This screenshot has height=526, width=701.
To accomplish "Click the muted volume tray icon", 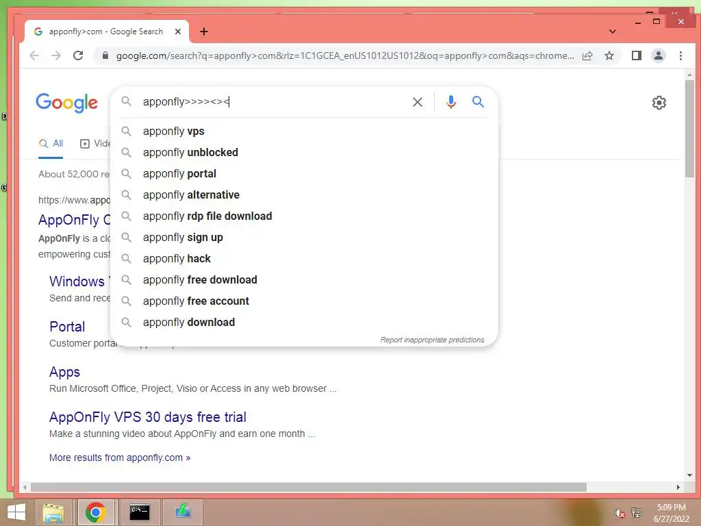I will (620, 513).
